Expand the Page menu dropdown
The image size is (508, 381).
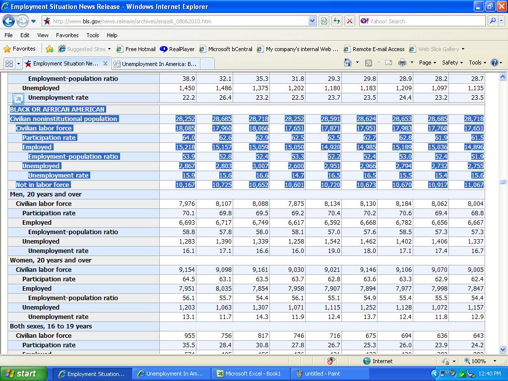(427, 63)
